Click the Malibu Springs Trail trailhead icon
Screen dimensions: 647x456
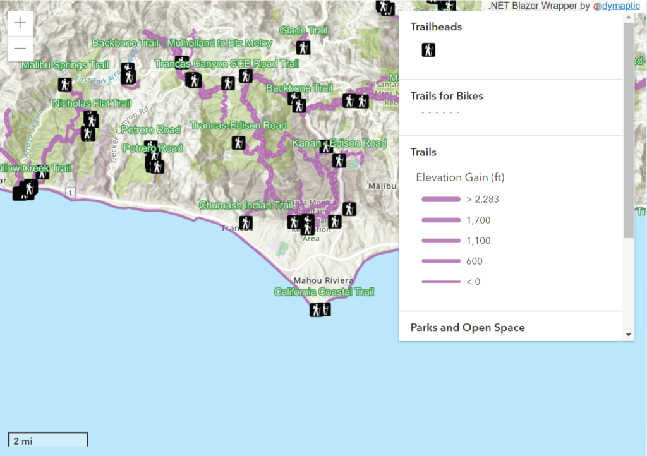64,84
